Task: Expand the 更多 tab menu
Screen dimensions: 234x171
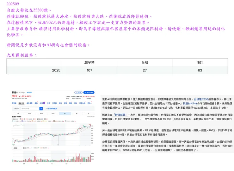Action: [x=89, y=103]
